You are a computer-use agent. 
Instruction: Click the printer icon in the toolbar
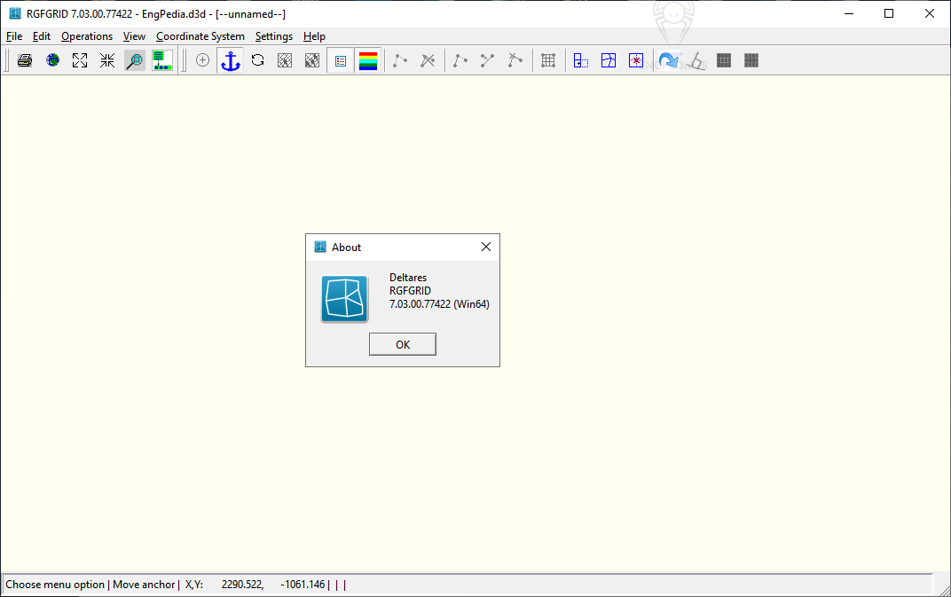point(25,60)
